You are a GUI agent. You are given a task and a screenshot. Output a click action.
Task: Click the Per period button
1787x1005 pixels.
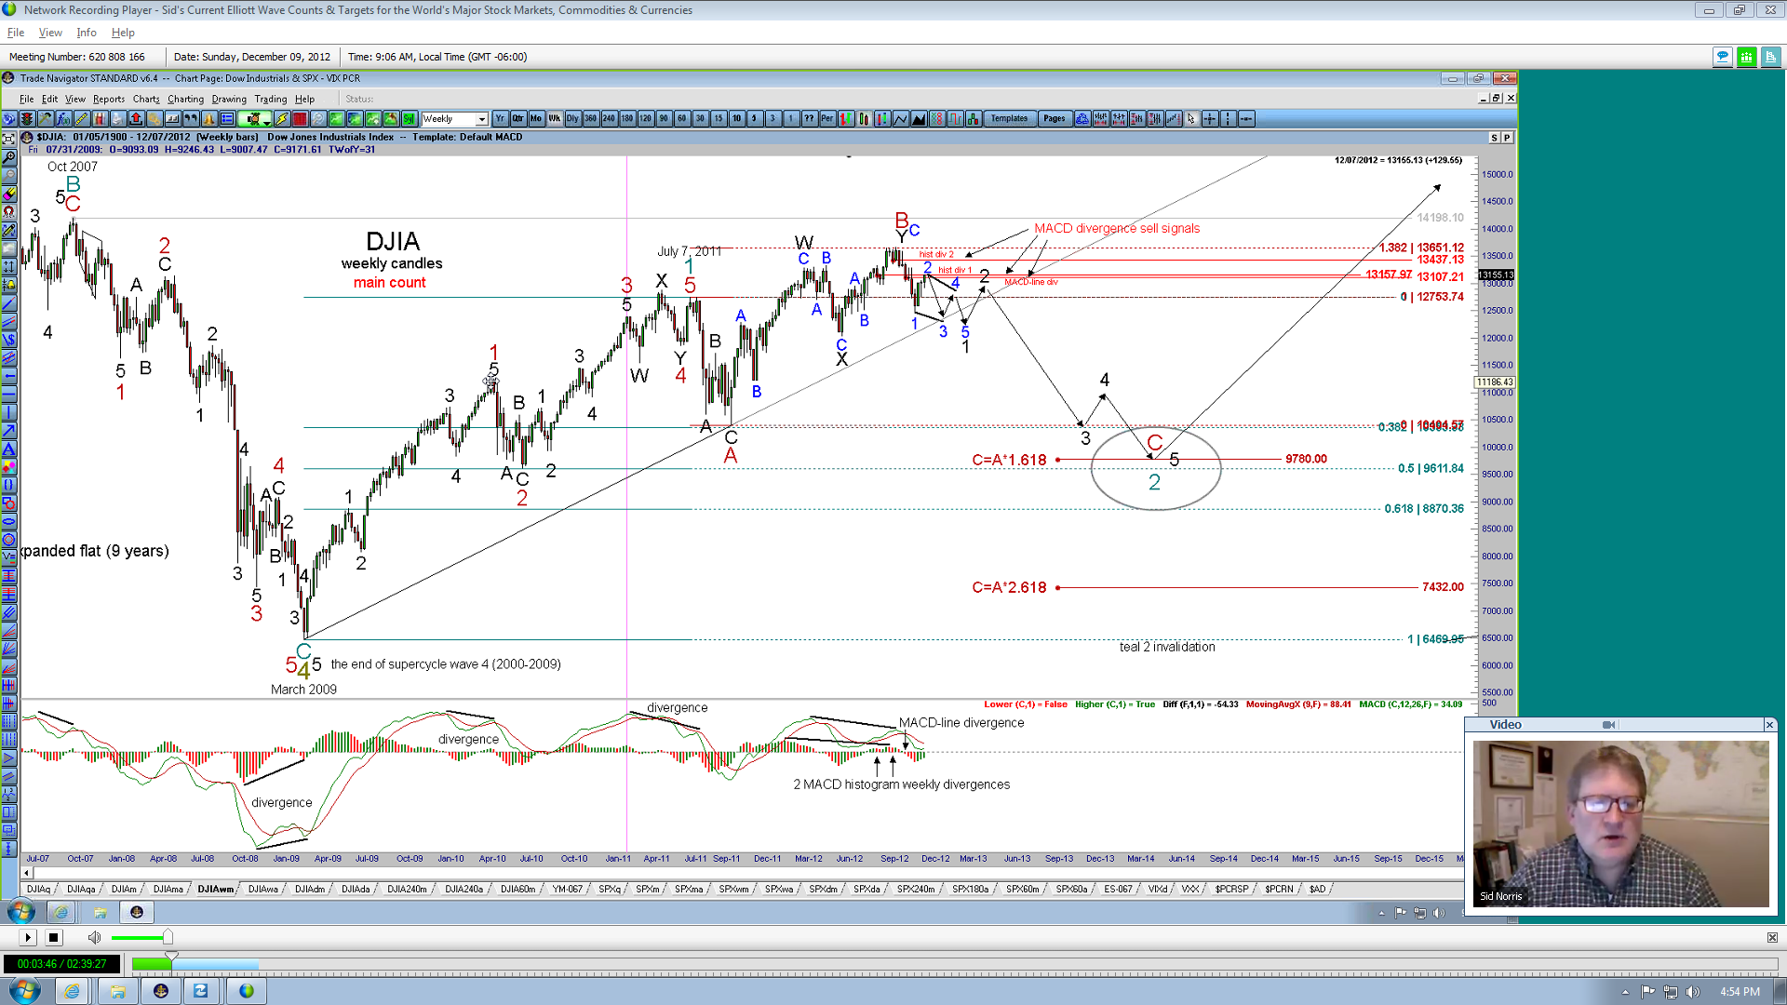pos(827,119)
